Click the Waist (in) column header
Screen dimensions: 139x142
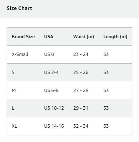pos(84,37)
